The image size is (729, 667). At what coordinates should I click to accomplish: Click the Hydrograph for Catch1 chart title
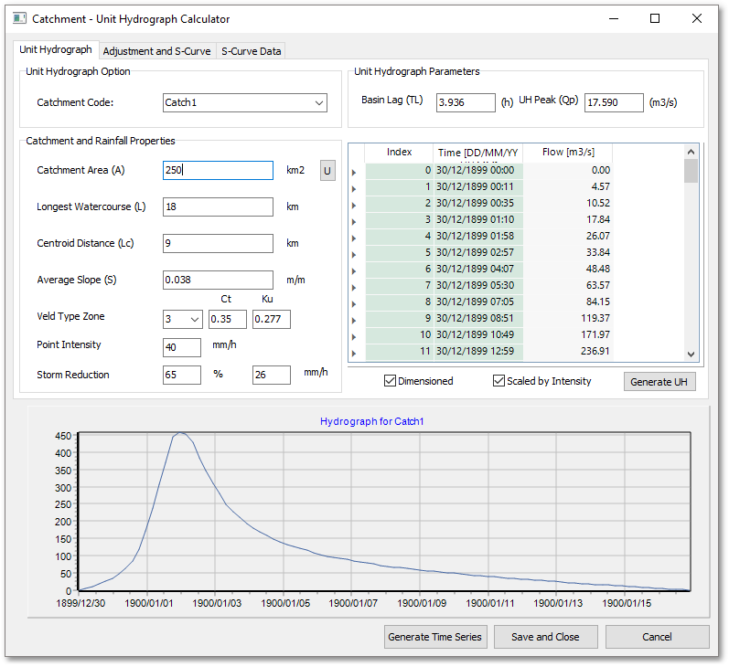372,421
